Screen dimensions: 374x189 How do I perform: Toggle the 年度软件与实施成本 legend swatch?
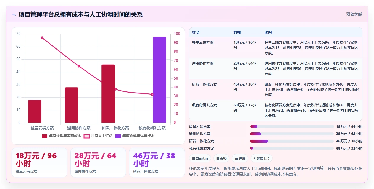pos(45,136)
